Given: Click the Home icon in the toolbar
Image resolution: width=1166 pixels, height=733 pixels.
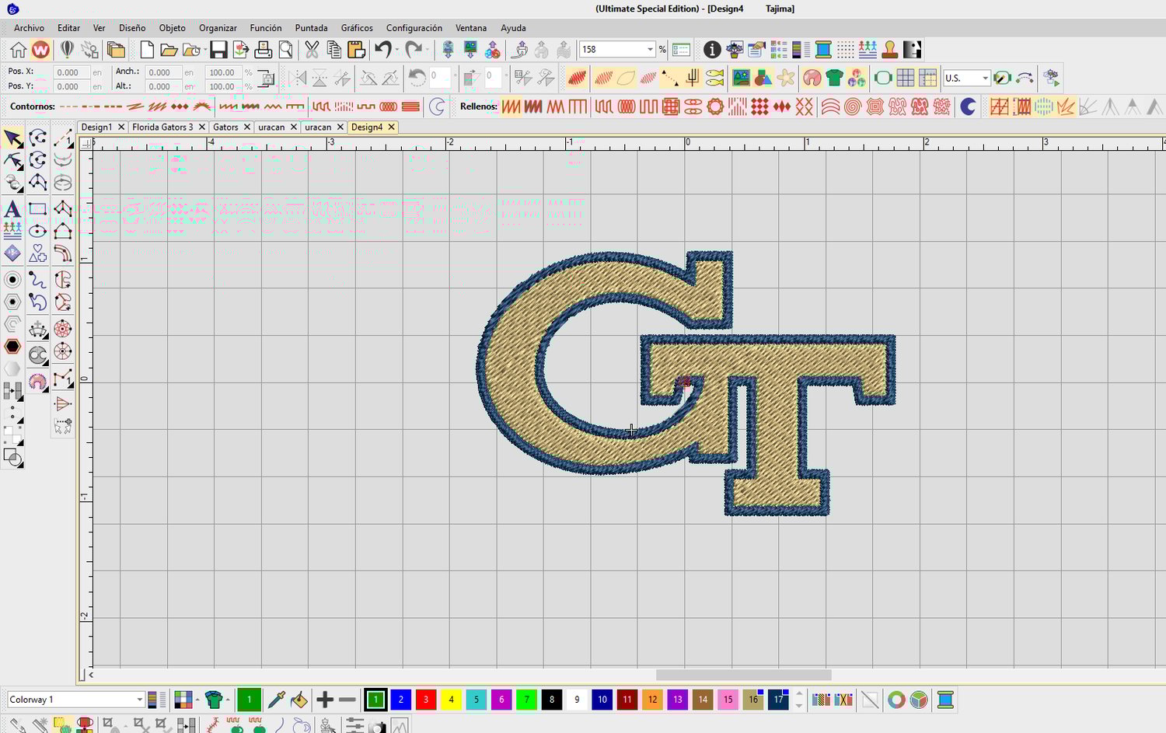Looking at the screenshot, I should [18, 50].
